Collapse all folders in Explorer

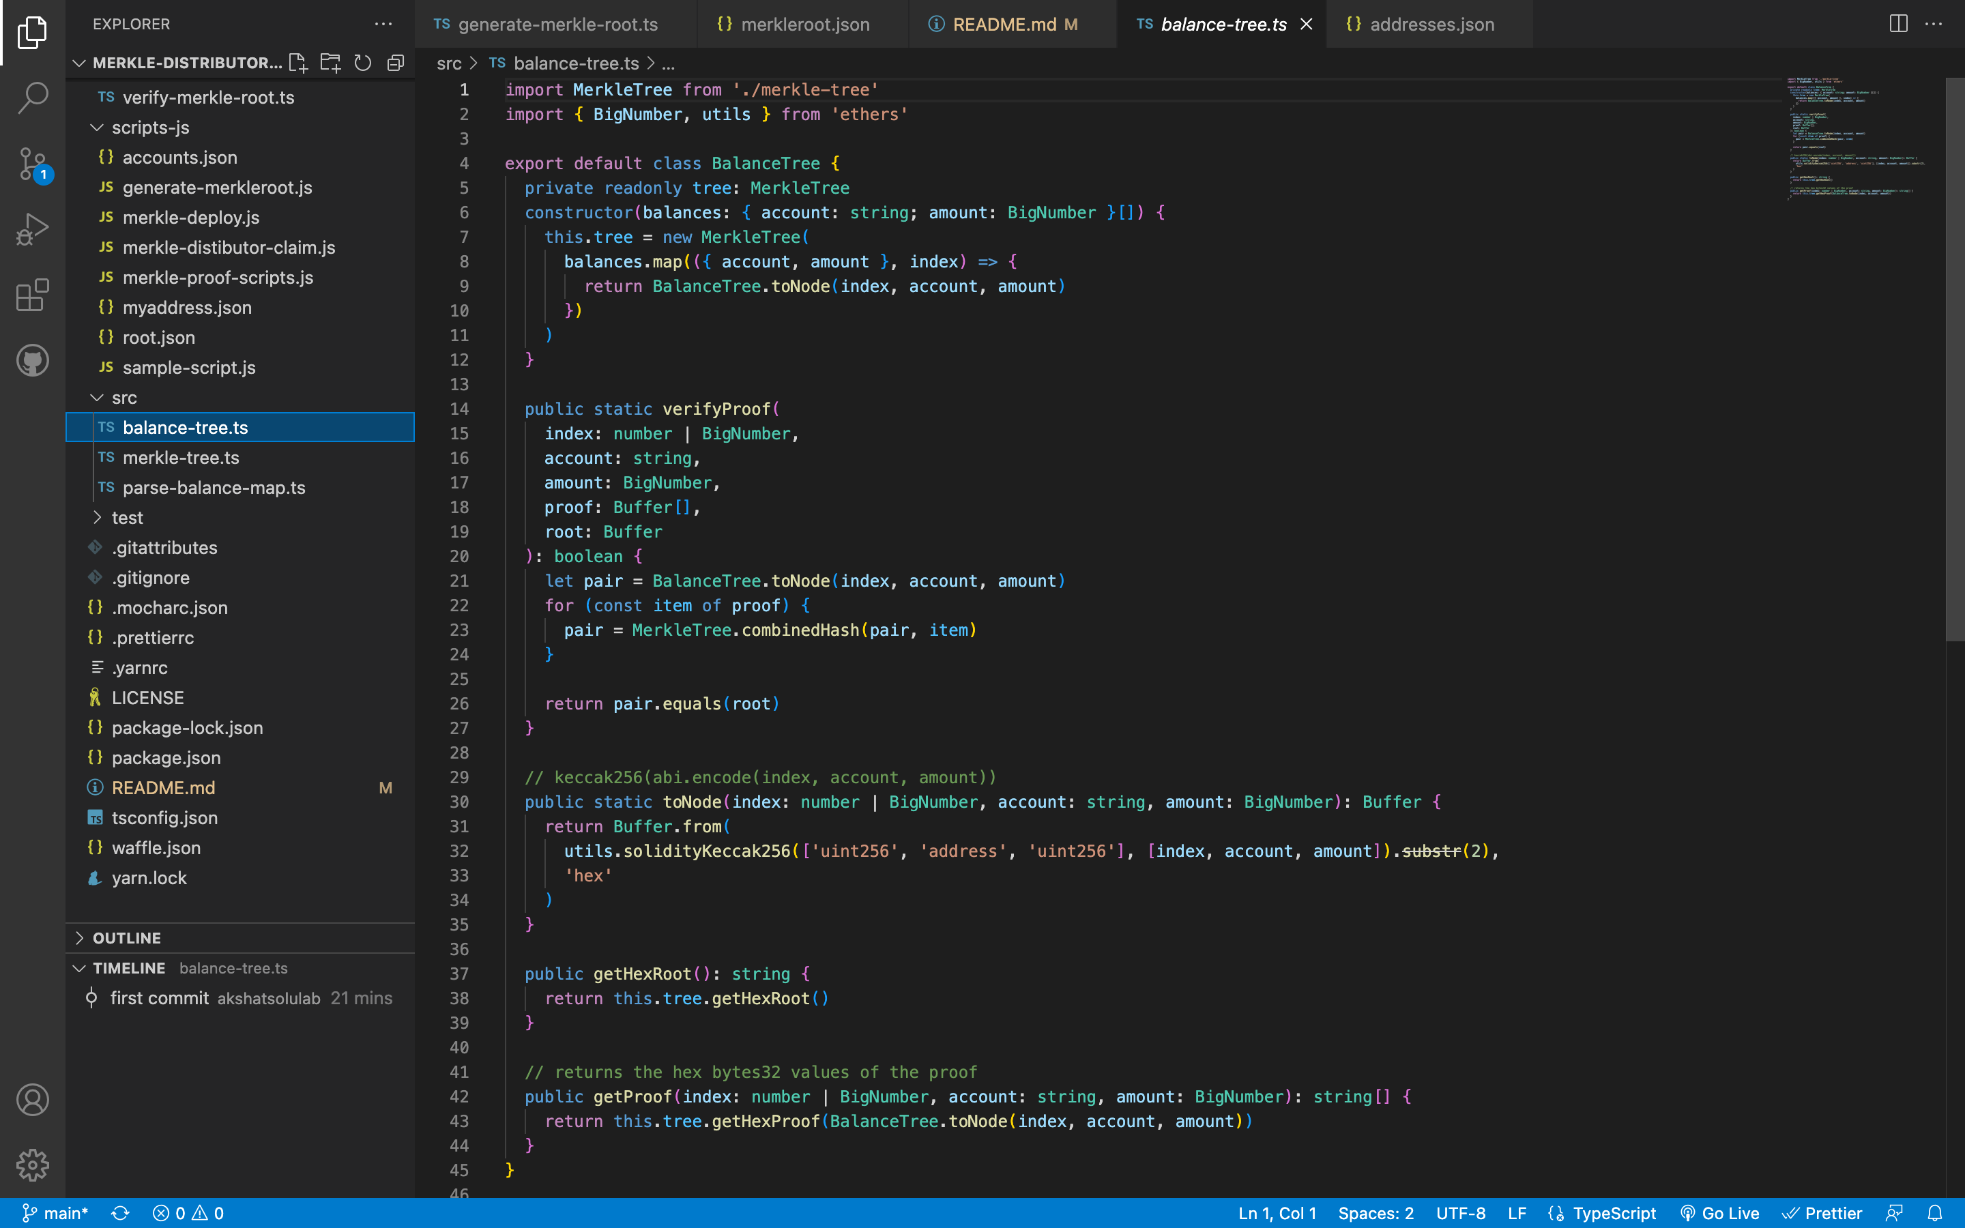[x=396, y=63]
